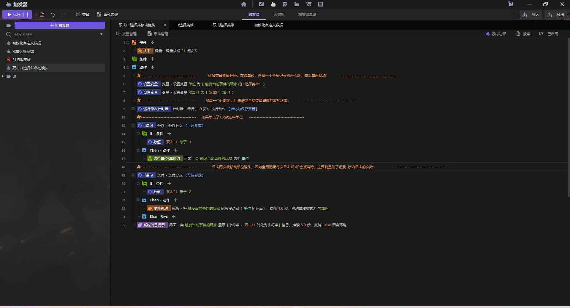
Task: Add an action on line 22 Then - 动作
Action: coord(176,200)
